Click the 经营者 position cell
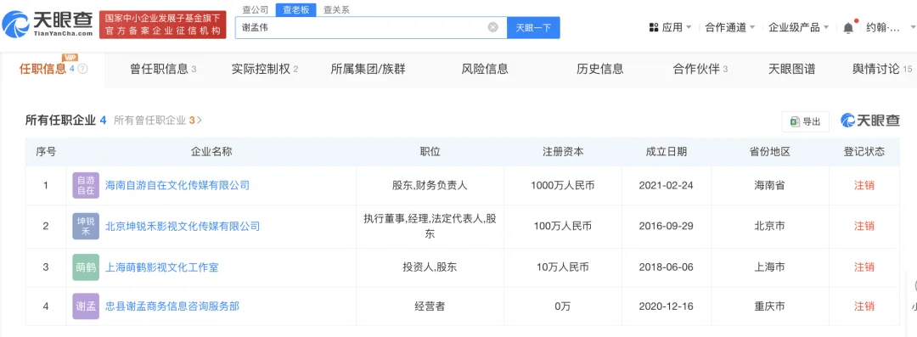This screenshot has width=917, height=337. 430,306
